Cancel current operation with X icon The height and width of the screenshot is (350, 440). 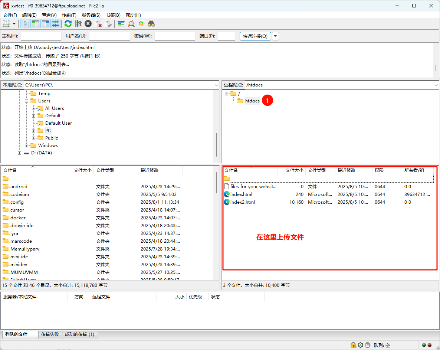click(x=88, y=24)
